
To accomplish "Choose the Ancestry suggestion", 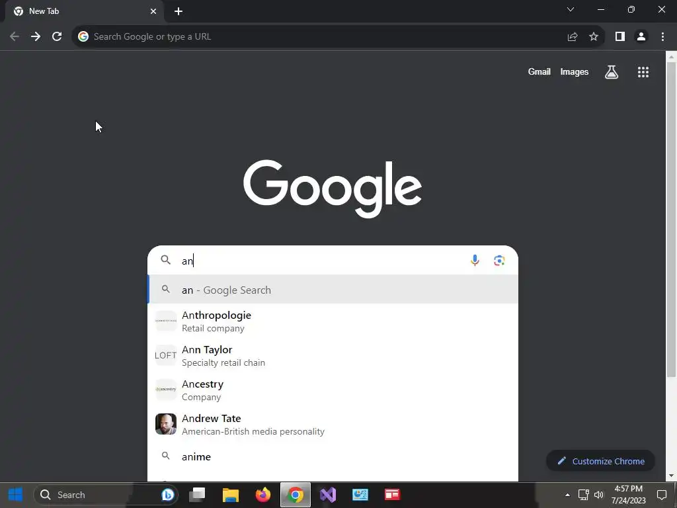I will [x=333, y=390].
